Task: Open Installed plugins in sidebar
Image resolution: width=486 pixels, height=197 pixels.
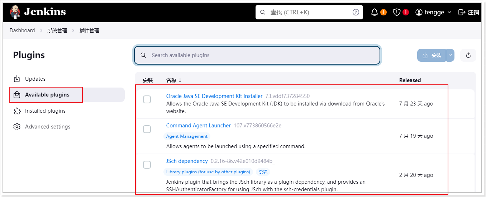Action: pyautogui.click(x=67, y=111)
